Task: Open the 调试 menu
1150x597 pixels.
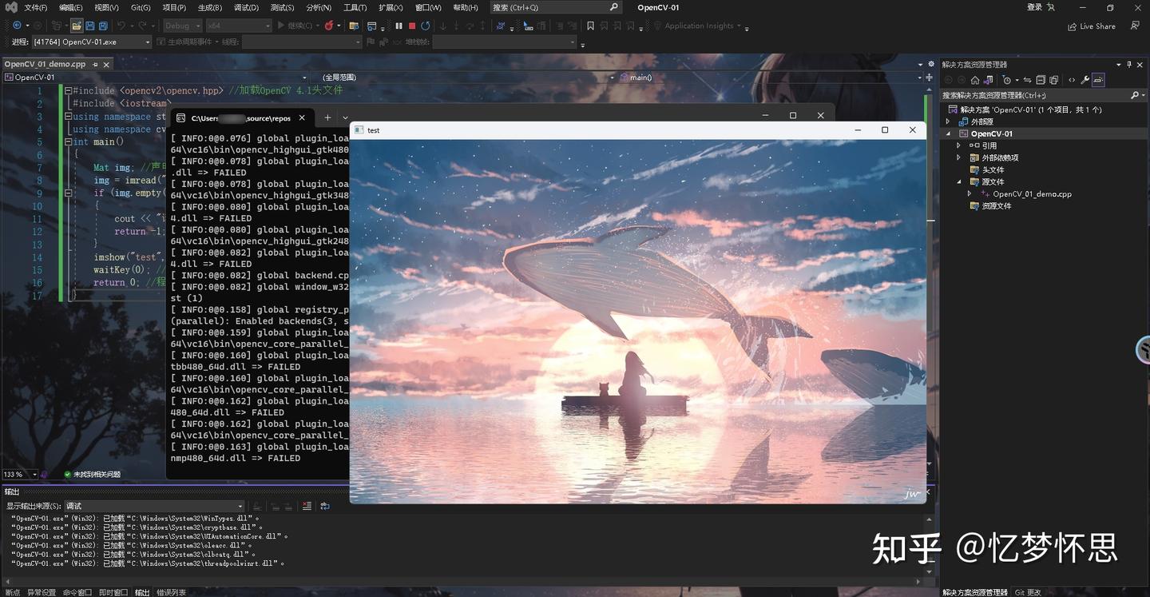Action: point(244,8)
